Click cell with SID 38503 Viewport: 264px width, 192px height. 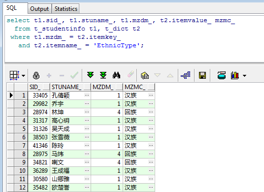(39, 137)
